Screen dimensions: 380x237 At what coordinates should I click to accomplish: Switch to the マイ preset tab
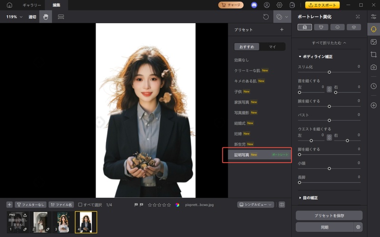point(272,47)
